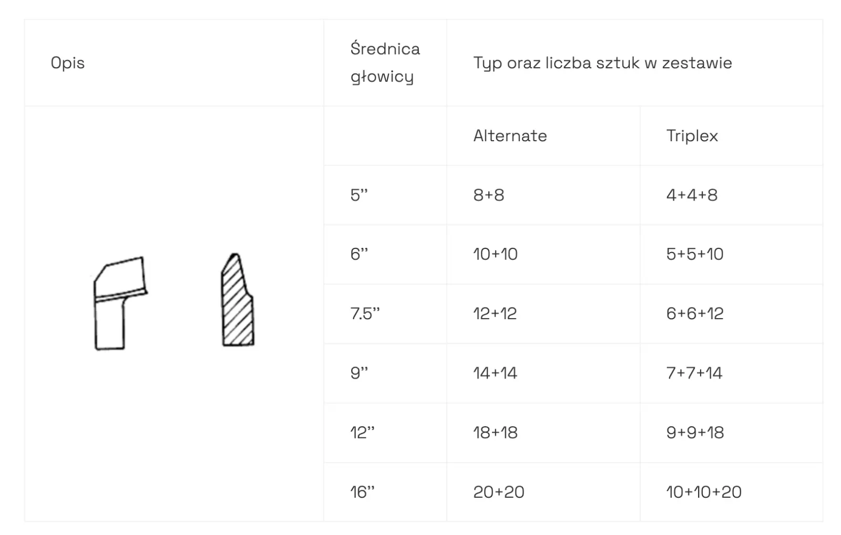Image resolution: width=841 pixels, height=535 pixels.
Task: Click the "4+4+8" Triplex value
Action: pos(692,195)
